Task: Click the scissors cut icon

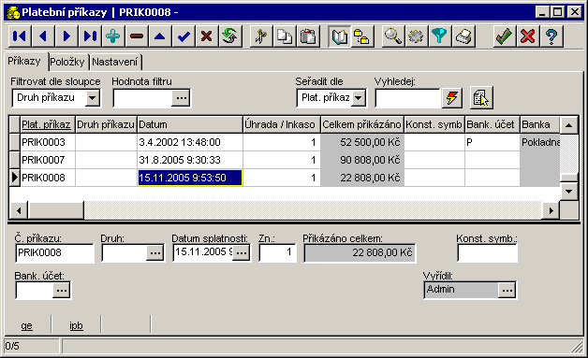Action: click(x=260, y=36)
